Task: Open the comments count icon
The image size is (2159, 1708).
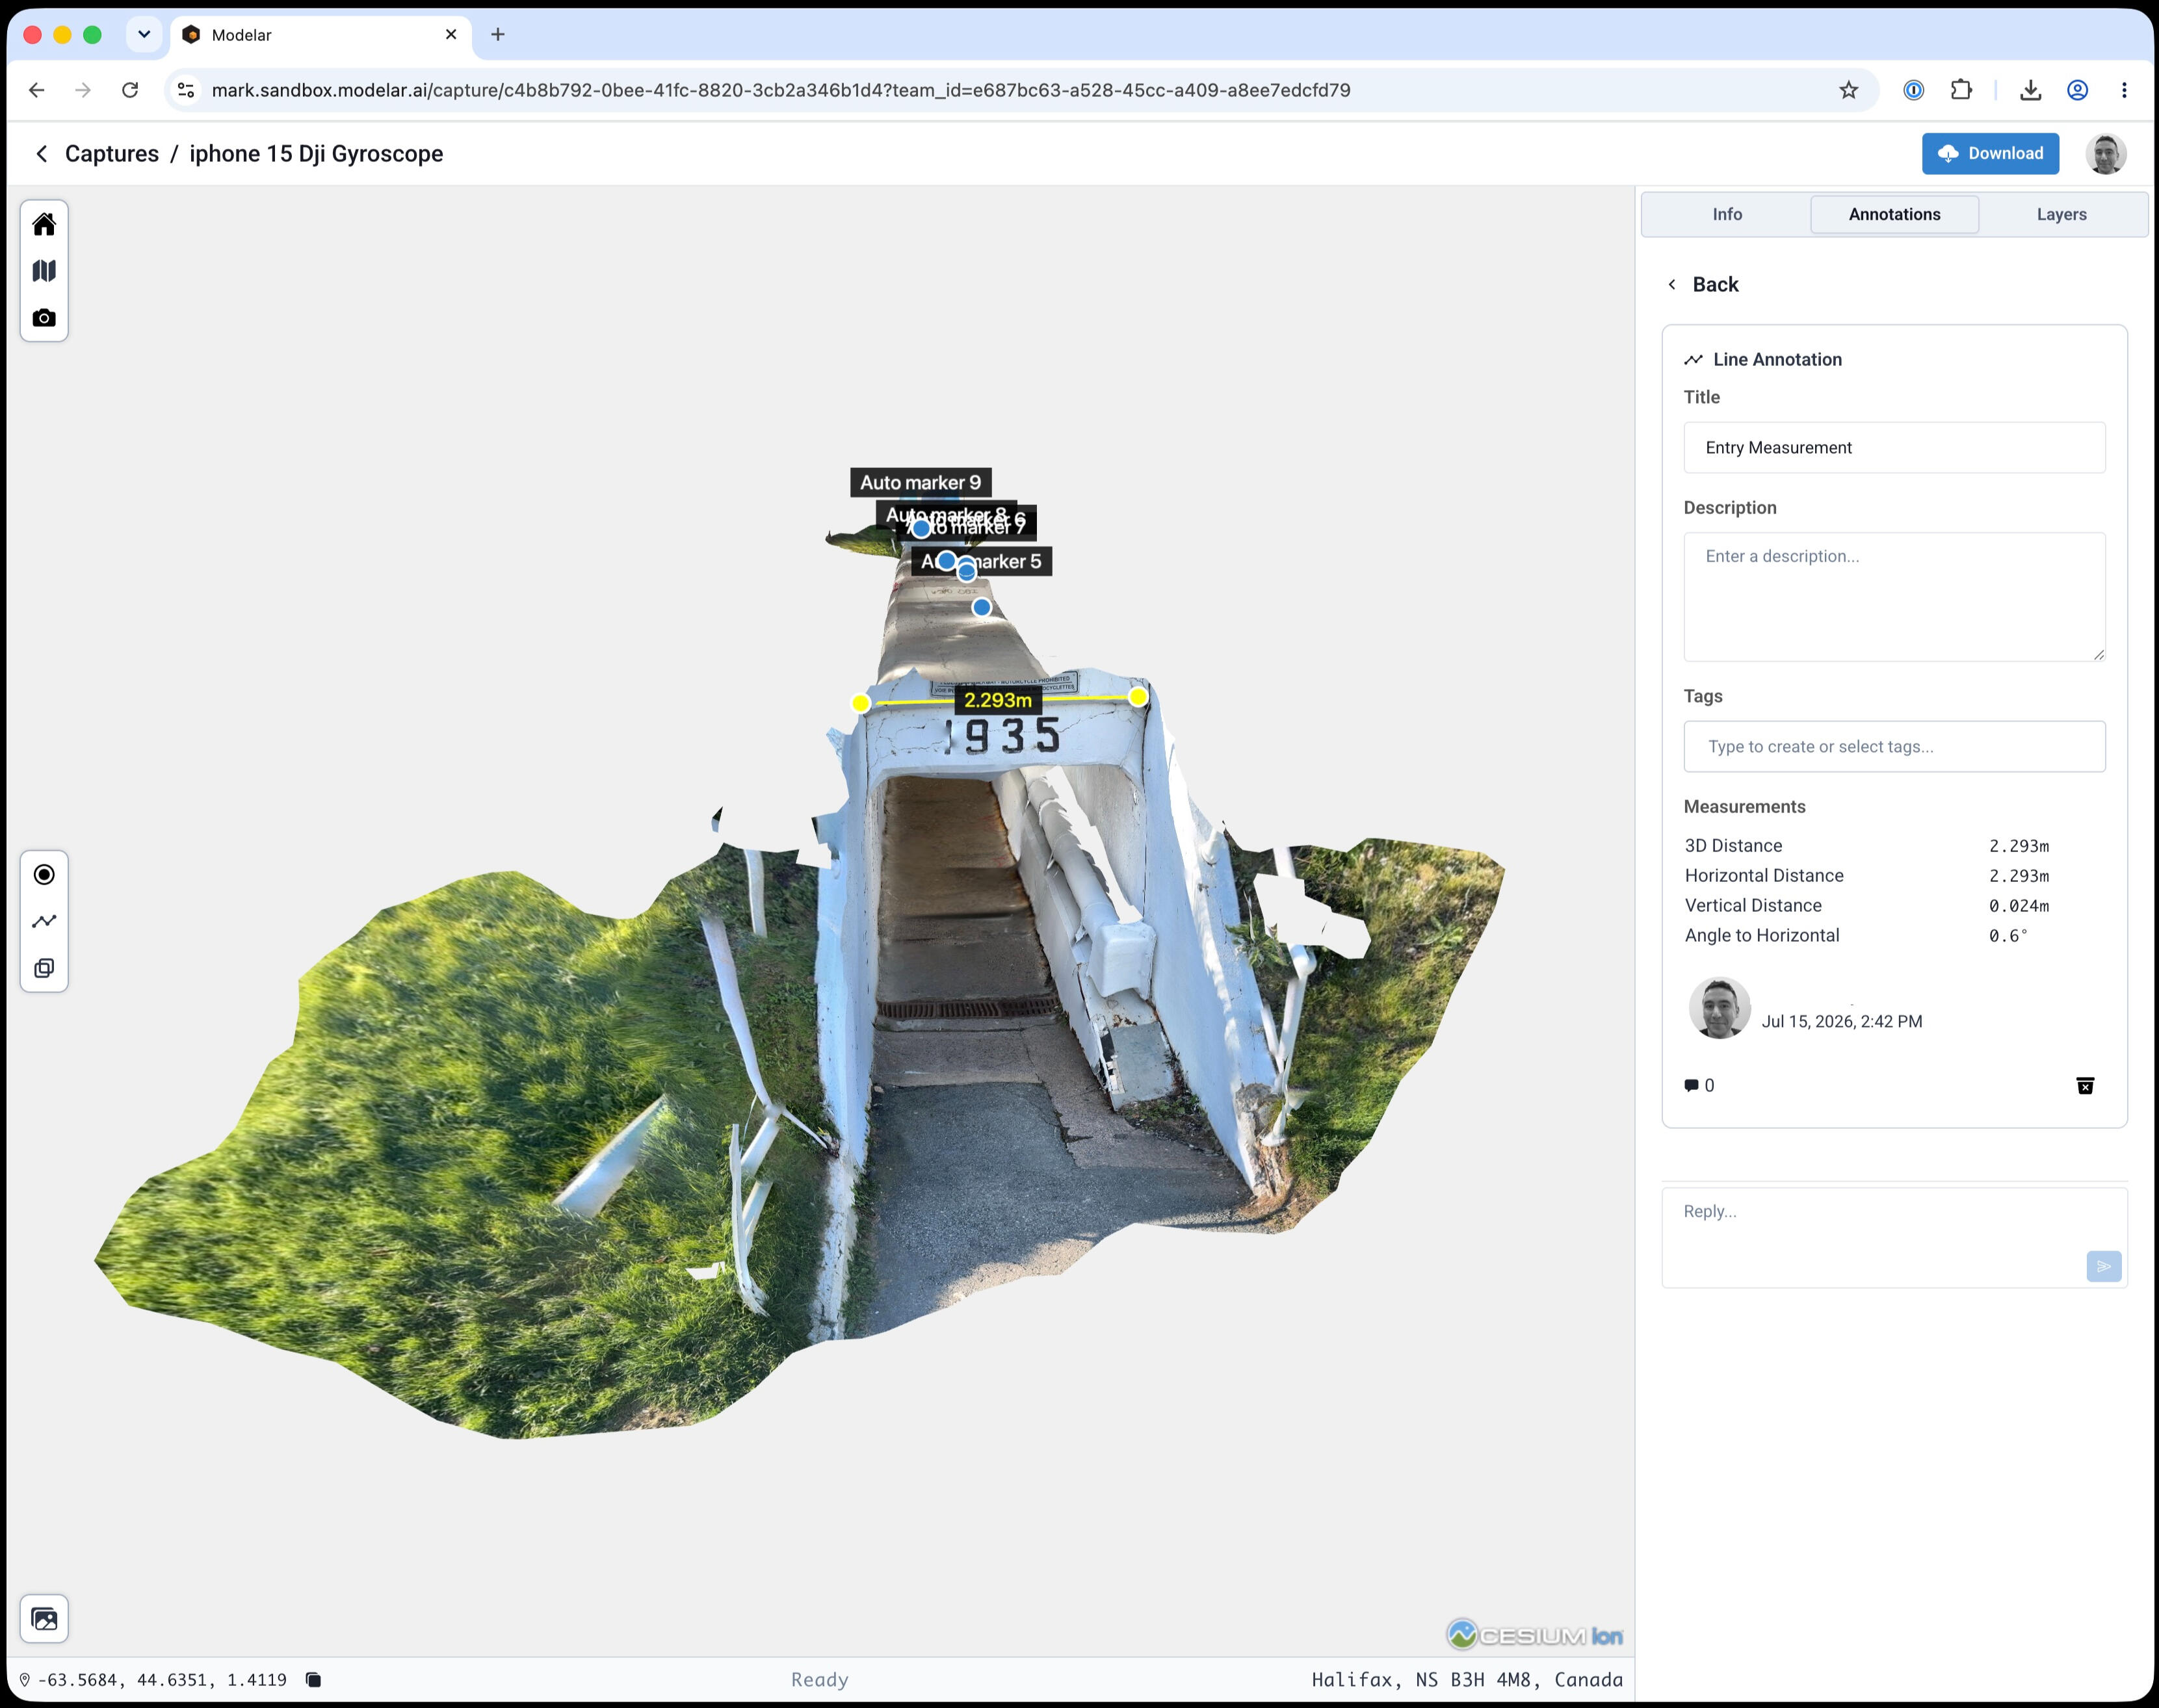Action: (x=1699, y=1086)
